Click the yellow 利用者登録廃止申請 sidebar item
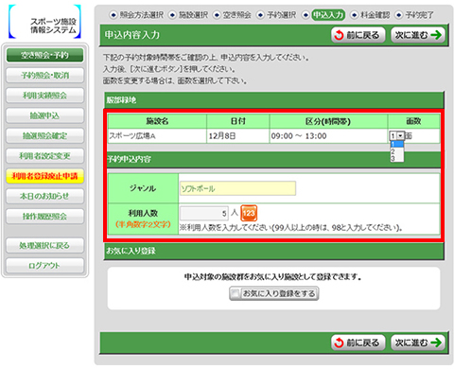 point(44,176)
